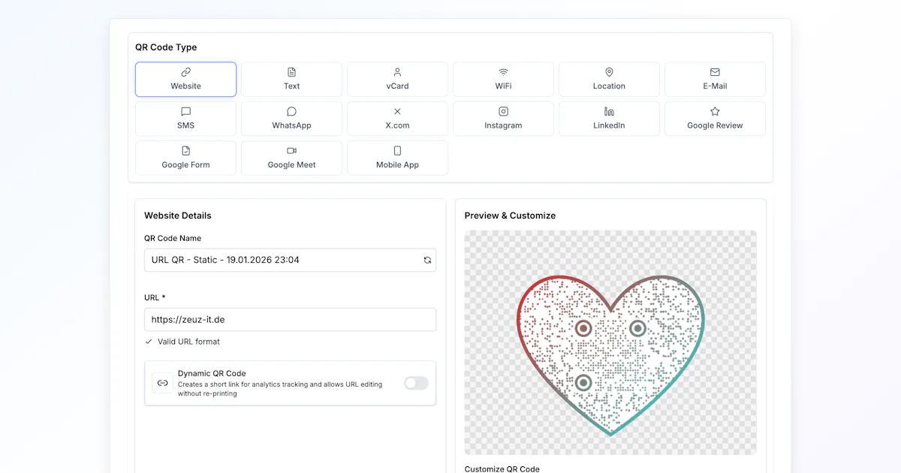Pick the X.com QR code type
Screen dimensions: 901x473
pyautogui.click(x=397, y=119)
